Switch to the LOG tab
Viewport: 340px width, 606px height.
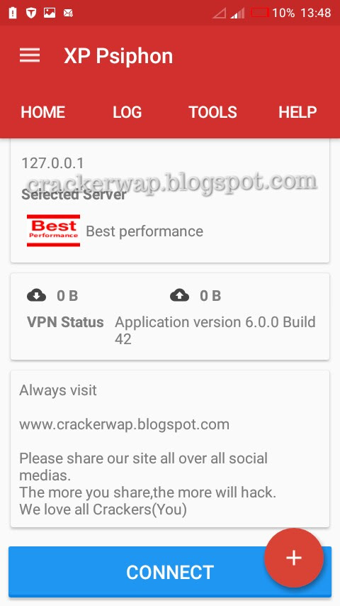point(127,112)
